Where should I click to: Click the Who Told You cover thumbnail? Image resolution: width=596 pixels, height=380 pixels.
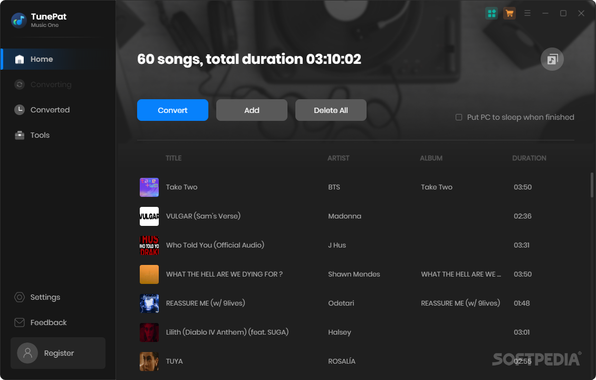(x=149, y=245)
